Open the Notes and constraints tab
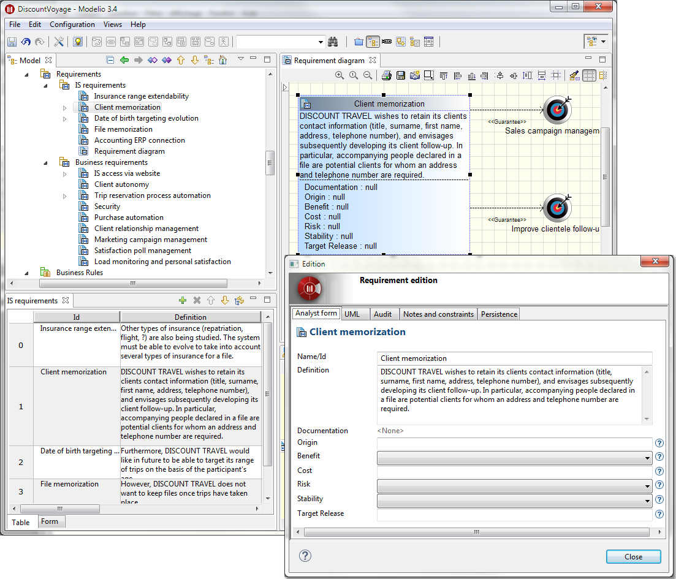 [x=438, y=314]
